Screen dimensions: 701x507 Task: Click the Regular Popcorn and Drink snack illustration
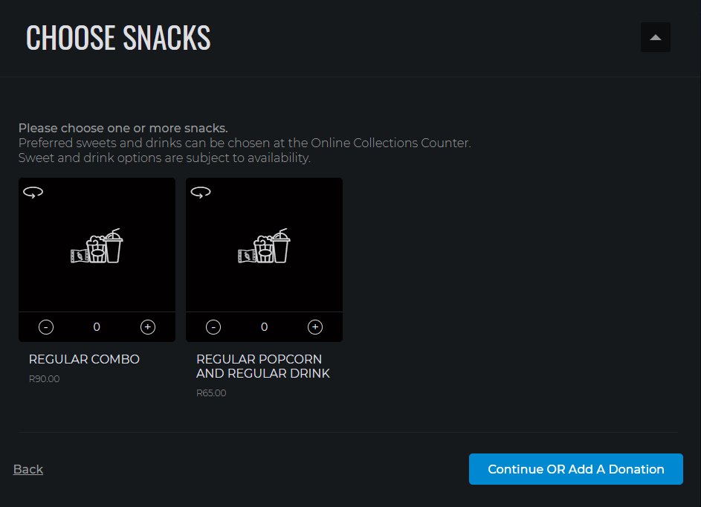pos(264,246)
